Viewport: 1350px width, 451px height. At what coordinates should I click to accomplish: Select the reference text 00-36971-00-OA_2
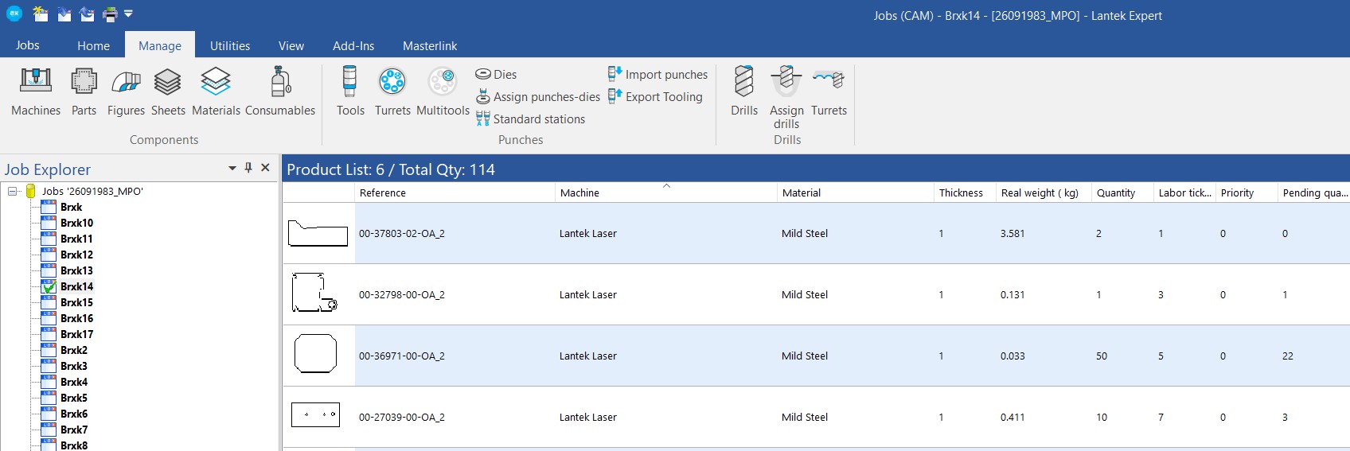pos(401,356)
